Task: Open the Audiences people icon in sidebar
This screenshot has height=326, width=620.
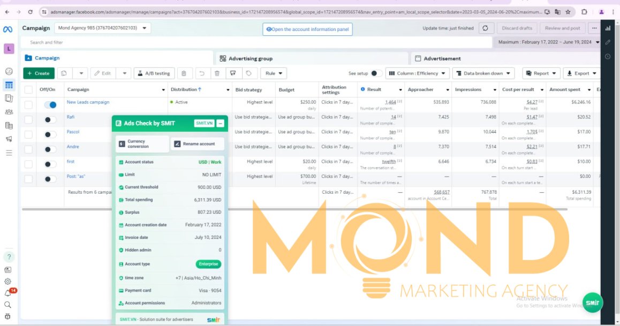Action: tap(9, 112)
